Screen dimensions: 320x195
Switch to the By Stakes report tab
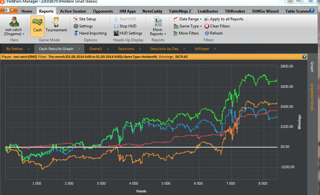point(15,49)
